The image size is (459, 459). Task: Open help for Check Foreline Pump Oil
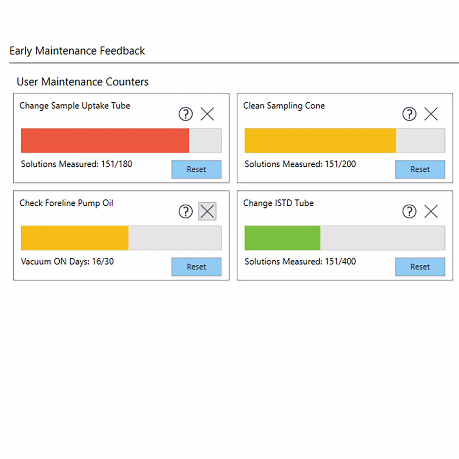[186, 211]
